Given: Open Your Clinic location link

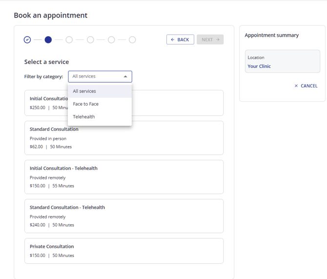Looking at the screenshot, I should pos(259,66).
